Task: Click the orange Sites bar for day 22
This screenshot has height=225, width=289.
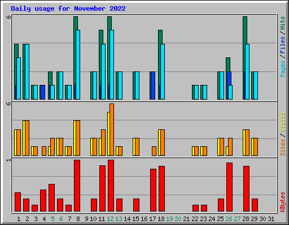Action: tap(196, 151)
